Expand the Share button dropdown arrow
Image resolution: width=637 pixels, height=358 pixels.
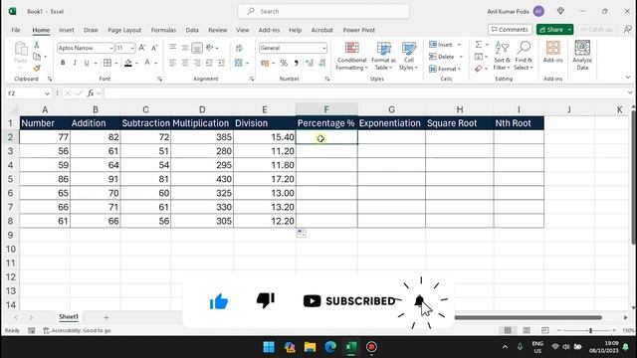[569, 30]
